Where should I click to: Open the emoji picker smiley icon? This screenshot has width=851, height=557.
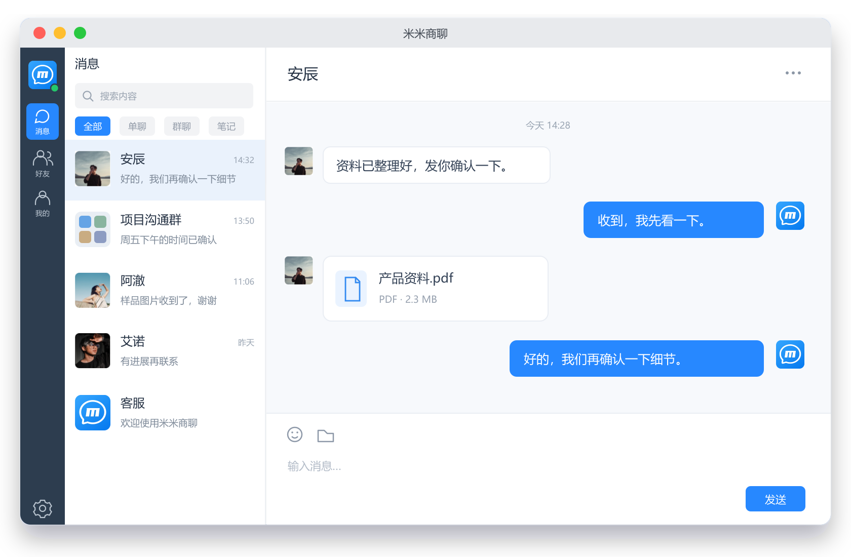point(295,434)
